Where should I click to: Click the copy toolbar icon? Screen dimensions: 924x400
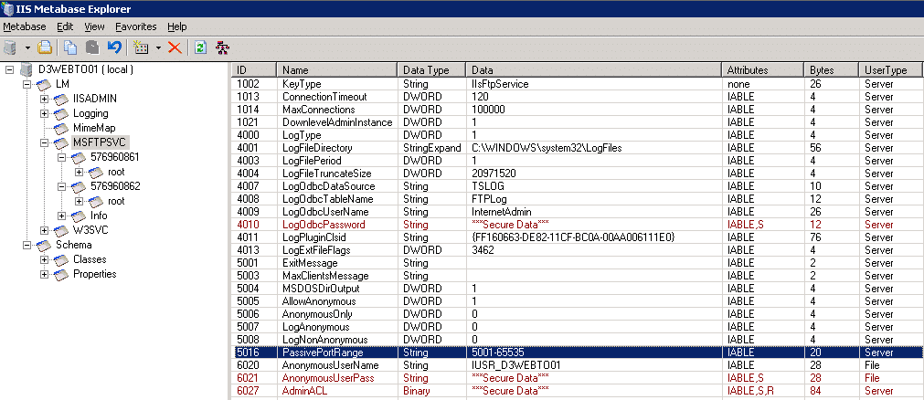(70, 47)
